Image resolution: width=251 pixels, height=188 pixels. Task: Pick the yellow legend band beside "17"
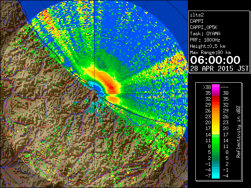216,128
